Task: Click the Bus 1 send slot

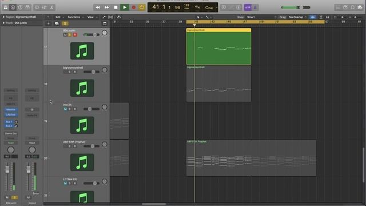Action: pos(9,122)
